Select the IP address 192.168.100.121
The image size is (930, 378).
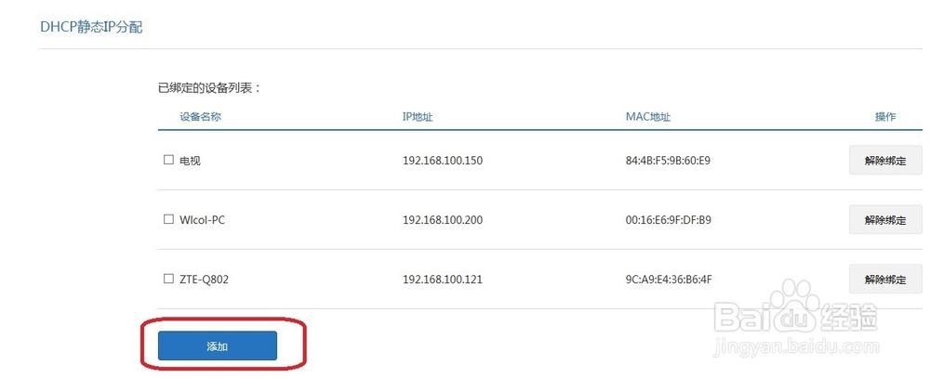[x=443, y=279]
